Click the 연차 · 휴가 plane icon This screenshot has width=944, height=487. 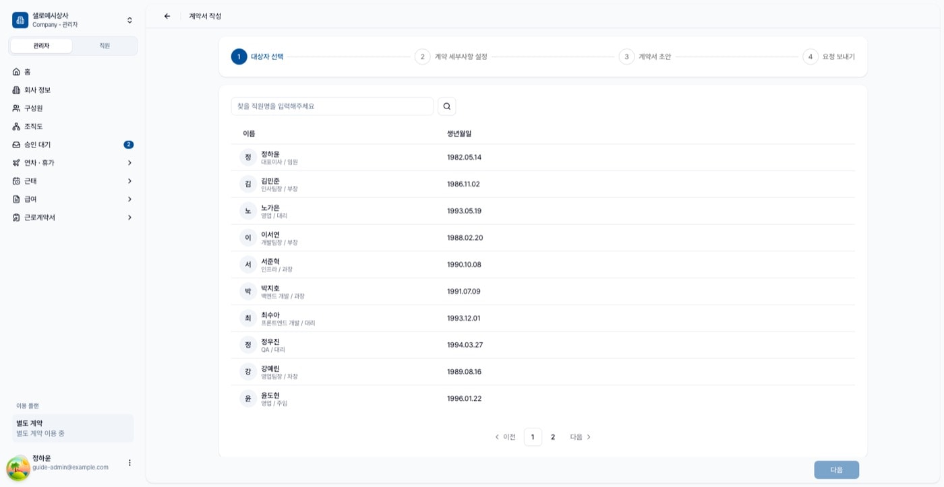(16, 162)
